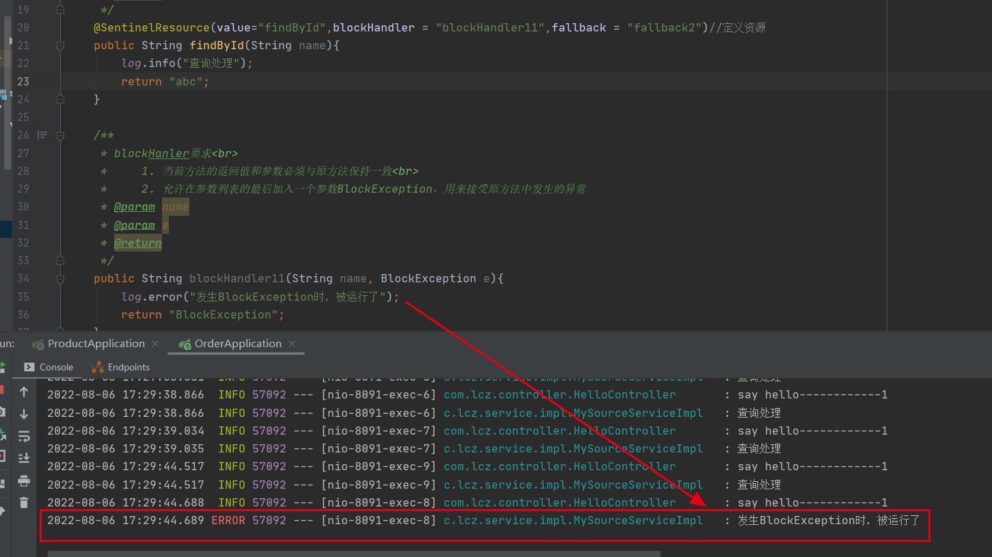
Task: Collapse the findById method at line 21
Action: (60, 46)
